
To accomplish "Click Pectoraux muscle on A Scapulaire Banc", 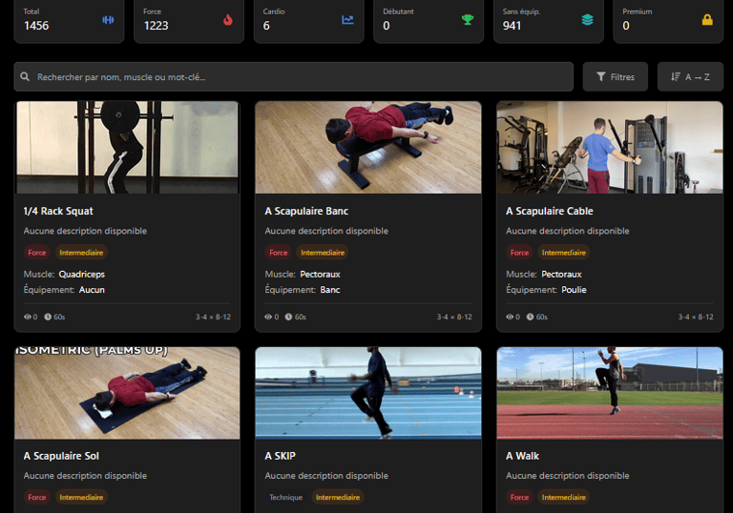I will pos(321,275).
